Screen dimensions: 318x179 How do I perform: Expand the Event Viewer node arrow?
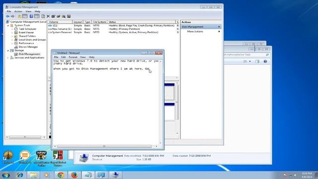[x=12, y=33]
